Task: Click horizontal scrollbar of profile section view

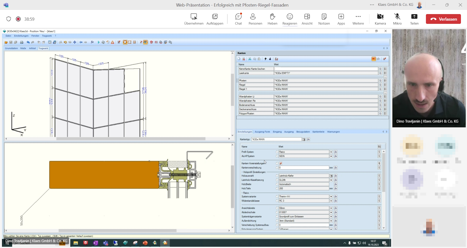Action: tap(117, 230)
